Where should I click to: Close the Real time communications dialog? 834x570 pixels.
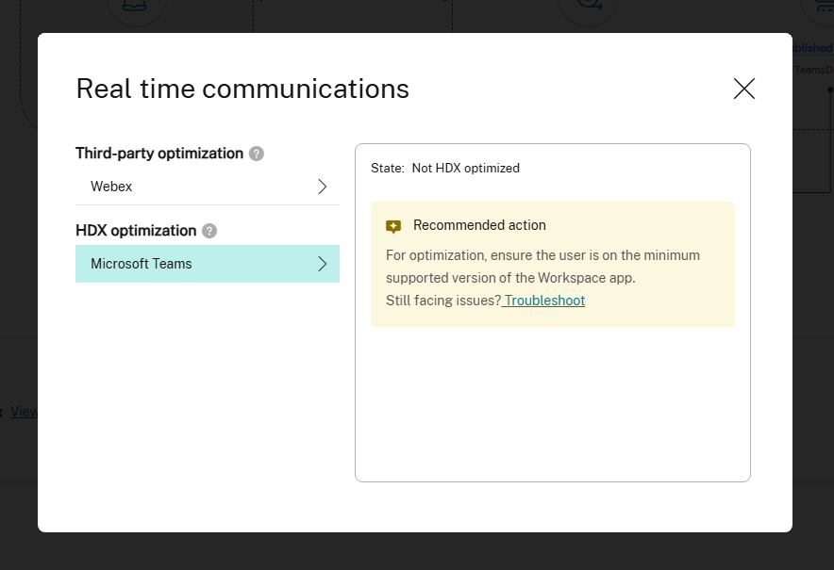(x=743, y=88)
